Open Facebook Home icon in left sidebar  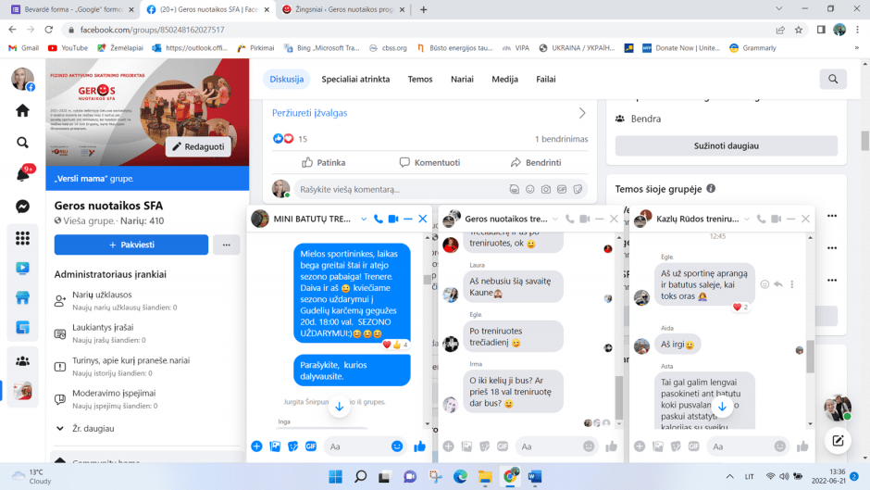(22, 110)
